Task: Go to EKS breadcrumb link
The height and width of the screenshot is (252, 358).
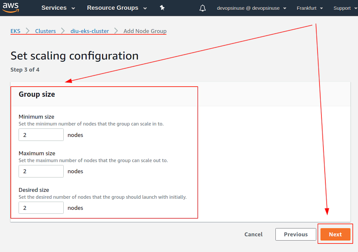Action: coord(16,31)
